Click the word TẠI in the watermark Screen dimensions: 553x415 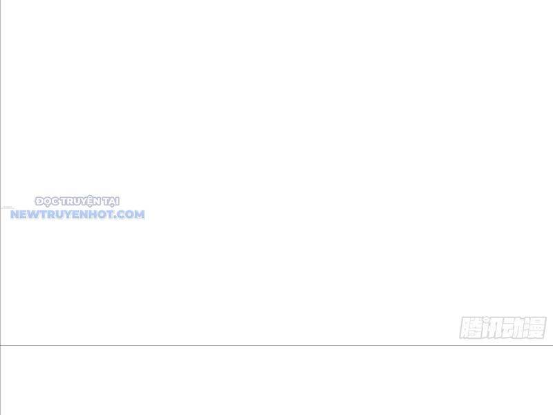pos(111,201)
